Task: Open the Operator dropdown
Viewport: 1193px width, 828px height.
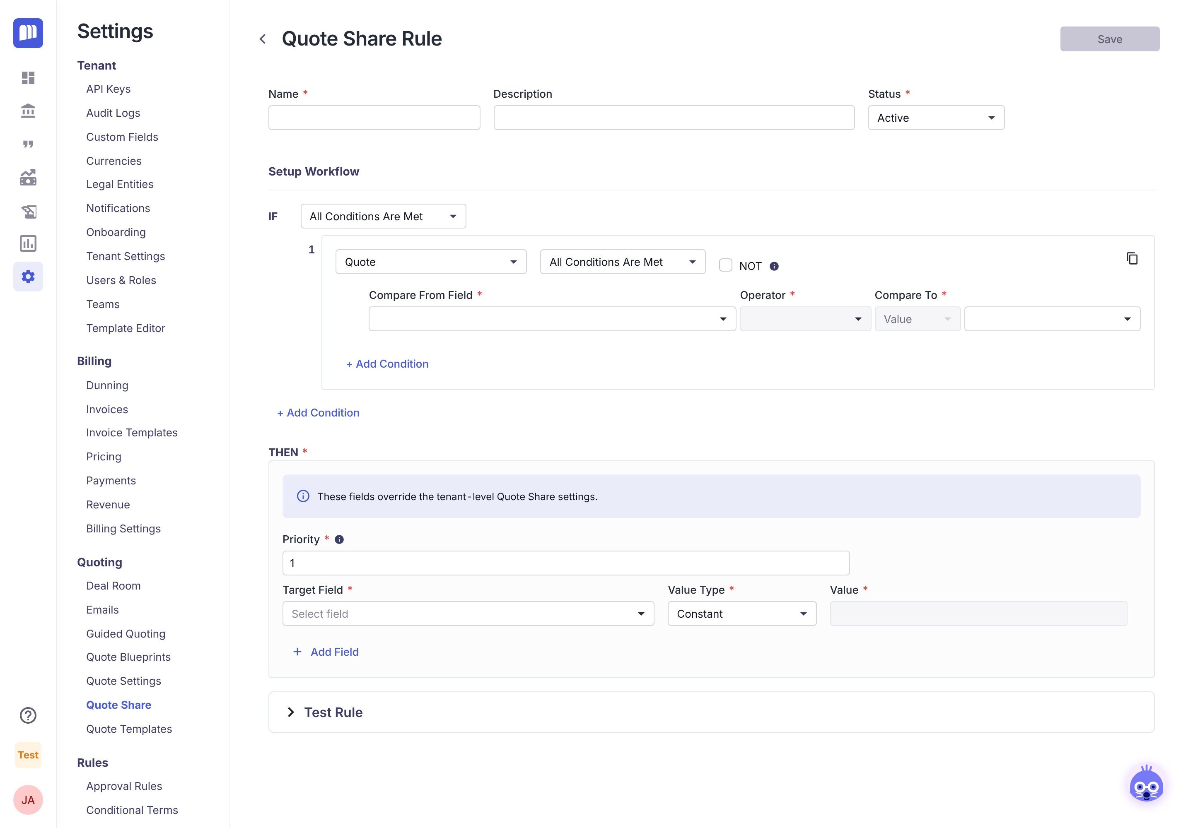Action: pyautogui.click(x=805, y=319)
